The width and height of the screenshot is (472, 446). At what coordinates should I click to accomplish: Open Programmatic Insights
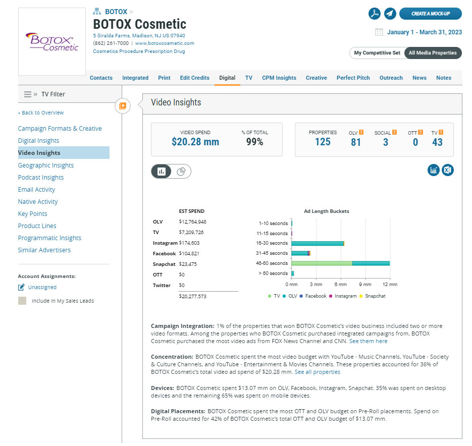[x=49, y=238]
